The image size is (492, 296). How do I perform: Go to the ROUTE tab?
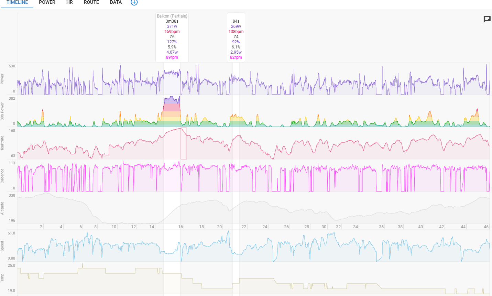tap(91, 2)
